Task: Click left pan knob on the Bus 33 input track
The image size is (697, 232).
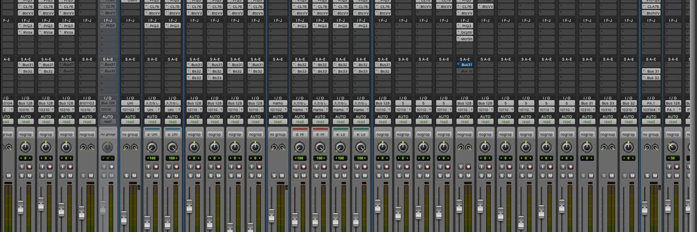Action: pos(604,147)
